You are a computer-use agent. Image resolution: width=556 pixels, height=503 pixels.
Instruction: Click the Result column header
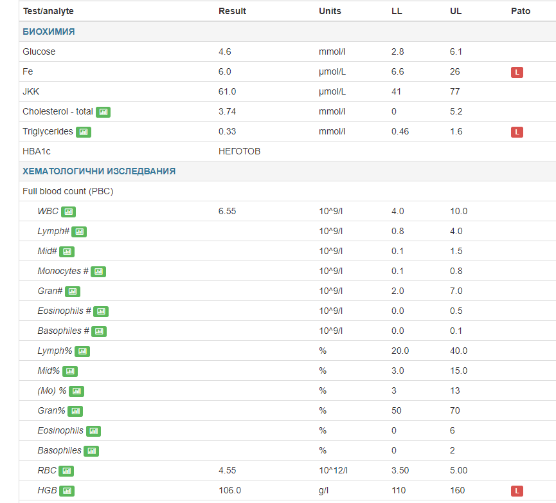click(x=232, y=11)
